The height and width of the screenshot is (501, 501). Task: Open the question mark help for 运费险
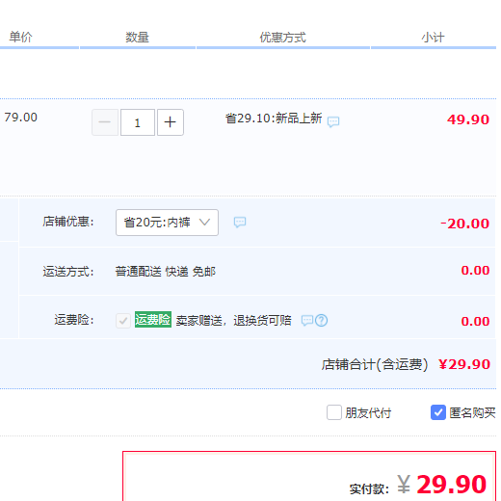pos(321,321)
